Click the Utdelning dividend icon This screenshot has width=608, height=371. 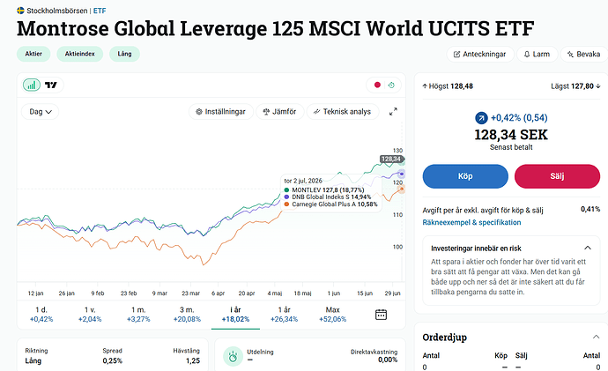(x=233, y=356)
